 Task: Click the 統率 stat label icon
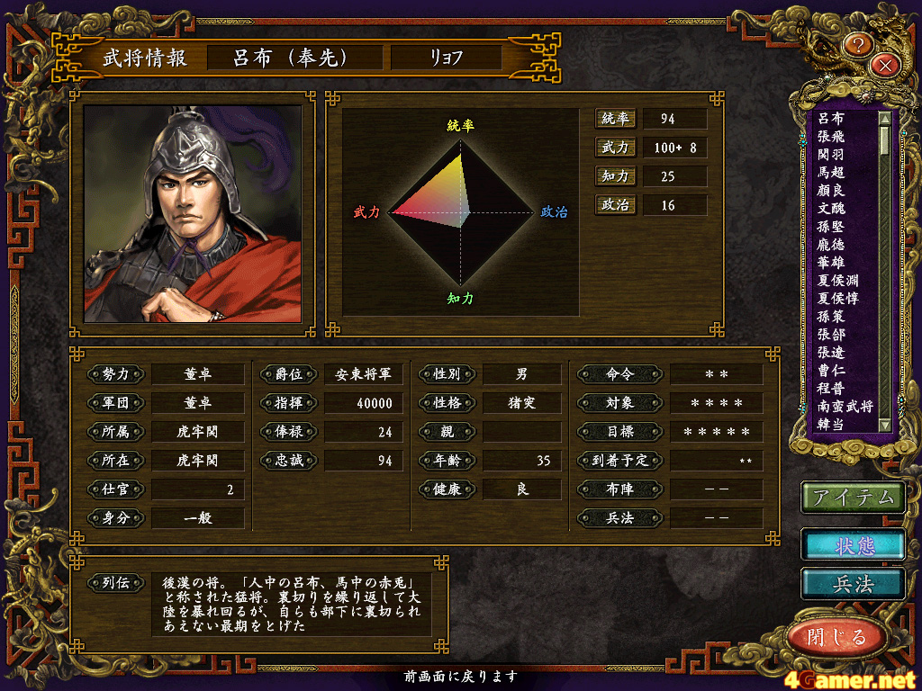pyautogui.click(x=615, y=119)
